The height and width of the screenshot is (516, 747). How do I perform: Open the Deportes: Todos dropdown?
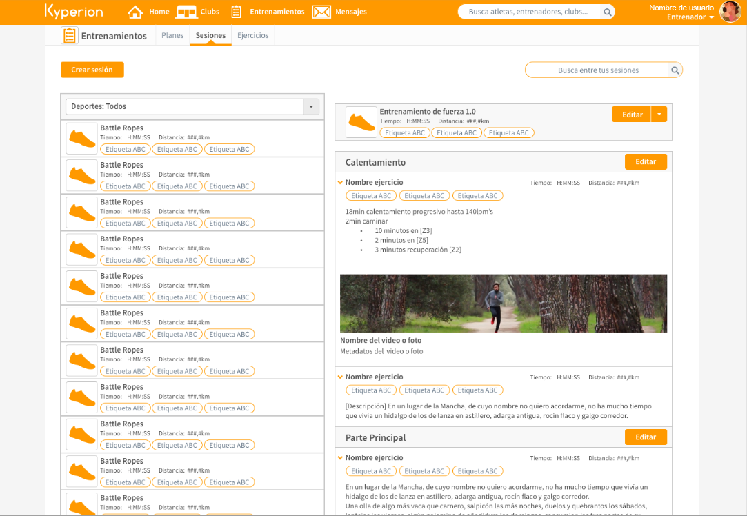[x=311, y=106]
